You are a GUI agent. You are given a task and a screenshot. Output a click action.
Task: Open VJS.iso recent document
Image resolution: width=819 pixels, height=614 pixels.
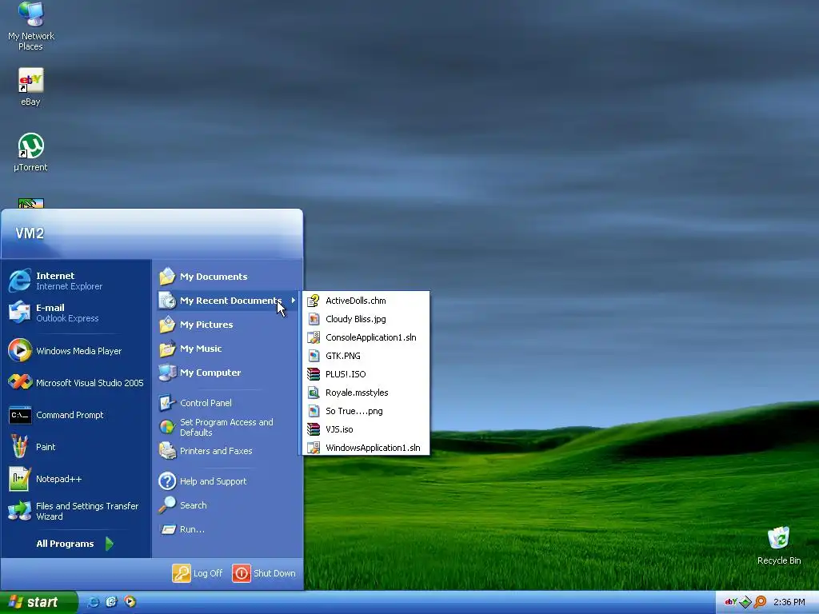coord(366,429)
